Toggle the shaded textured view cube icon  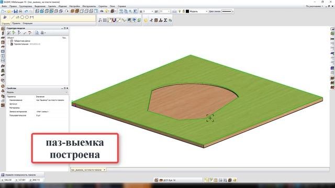coord(77,11)
